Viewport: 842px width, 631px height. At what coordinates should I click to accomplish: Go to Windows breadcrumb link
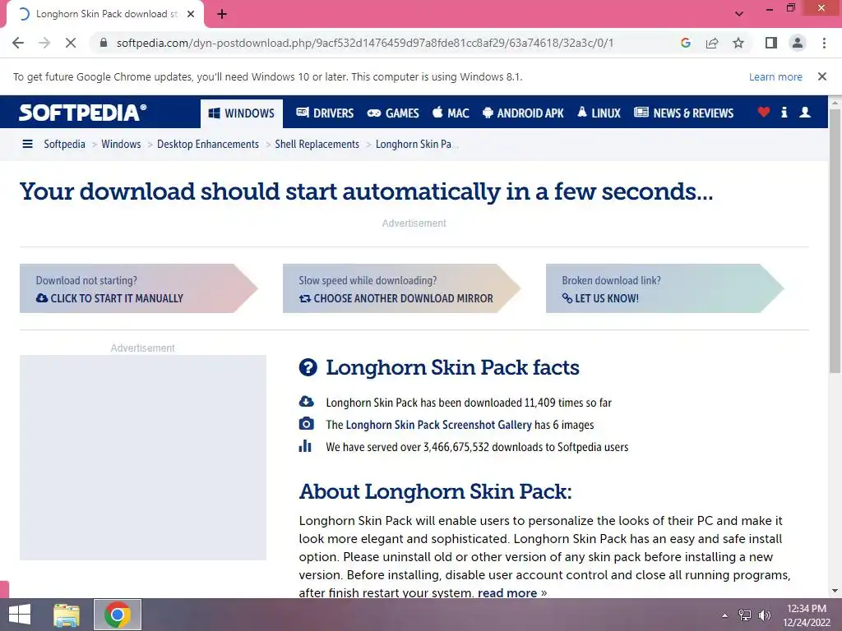point(121,144)
